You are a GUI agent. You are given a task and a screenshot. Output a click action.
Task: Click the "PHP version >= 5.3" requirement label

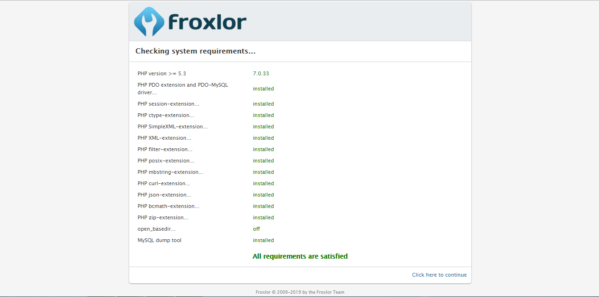tap(162, 73)
